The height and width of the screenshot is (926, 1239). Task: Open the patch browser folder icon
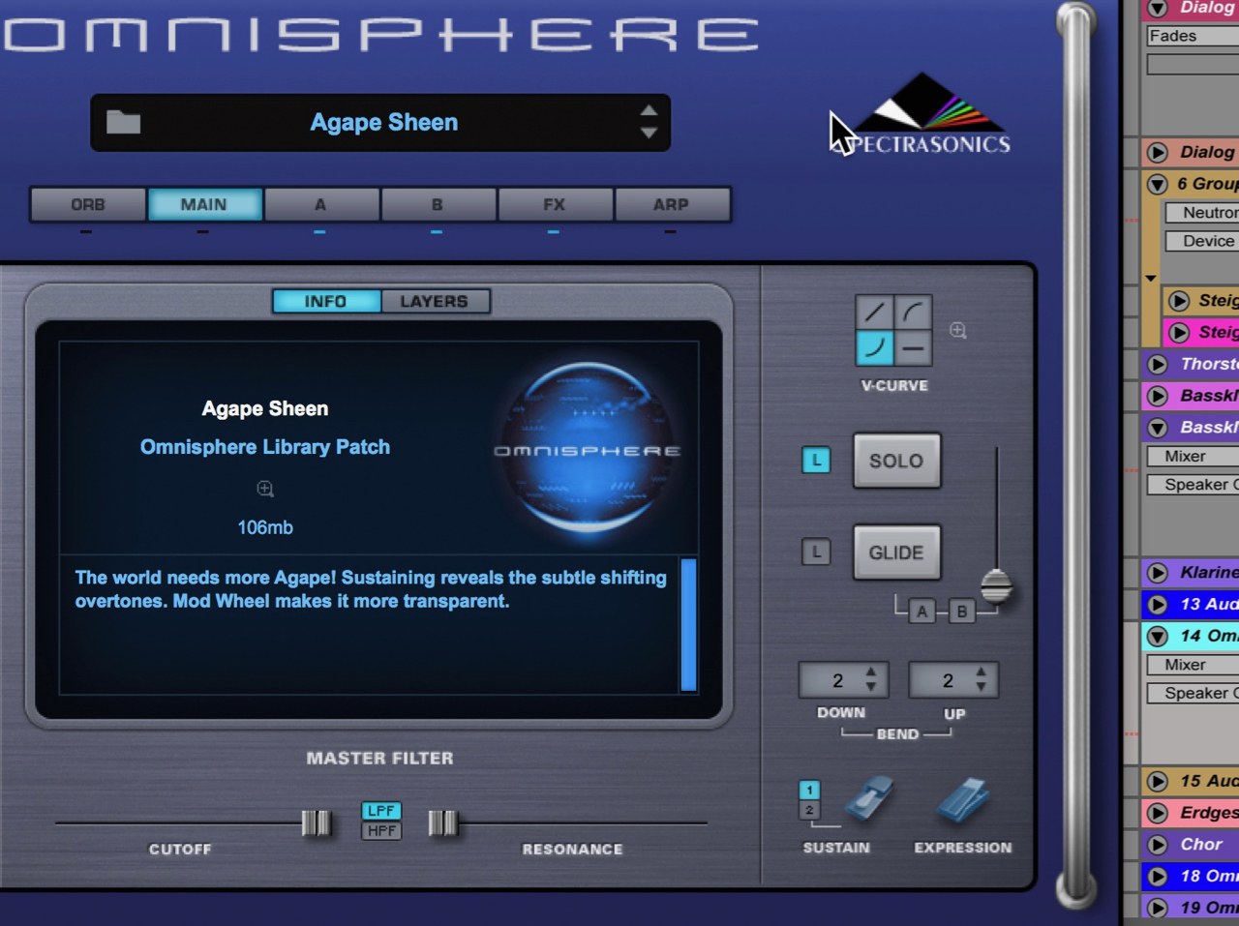pos(123,122)
